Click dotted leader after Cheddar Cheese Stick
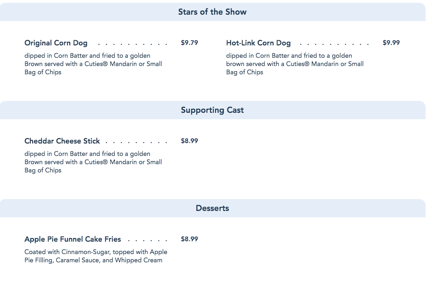This screenshot has height=288, width=427. tap(136, 143)
